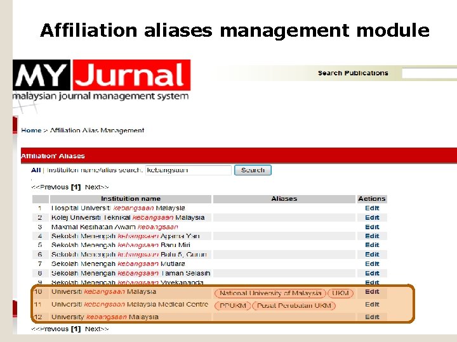This screenshot has height=342, width=457.
Task: Edit Universiti Kebangsaan Malaysia Medical Centre
Action: coord(372,305)
